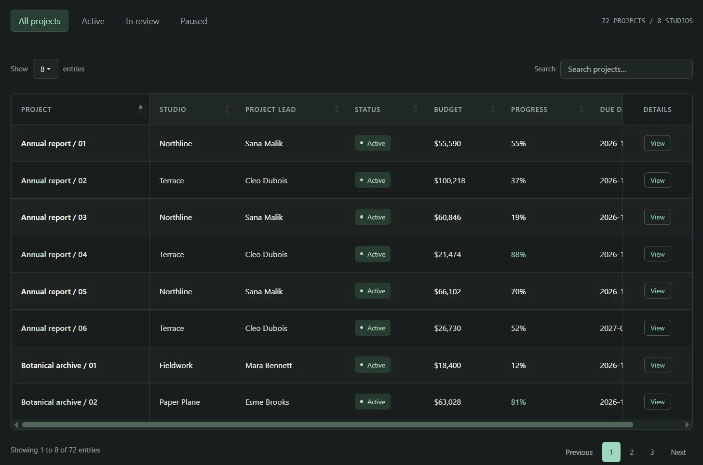Screen dimensions: 703x465
Task: Go to the Next page
Action: (678, 452)
